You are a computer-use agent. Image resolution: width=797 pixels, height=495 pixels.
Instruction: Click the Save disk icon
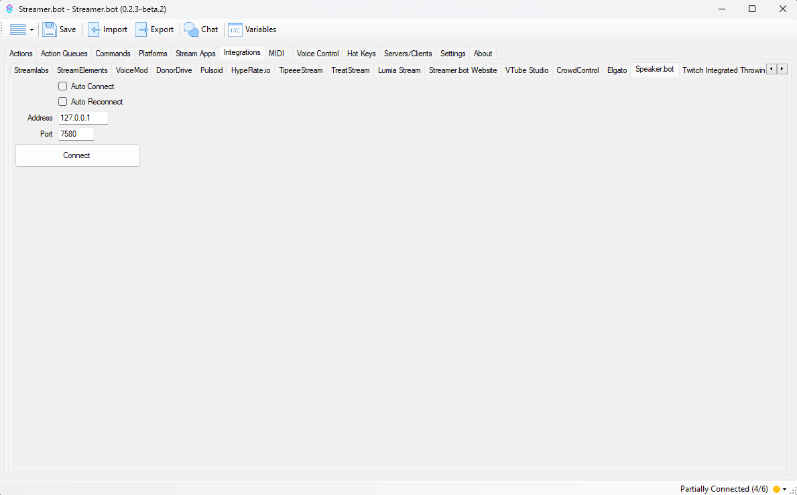[x=50, y=29]
